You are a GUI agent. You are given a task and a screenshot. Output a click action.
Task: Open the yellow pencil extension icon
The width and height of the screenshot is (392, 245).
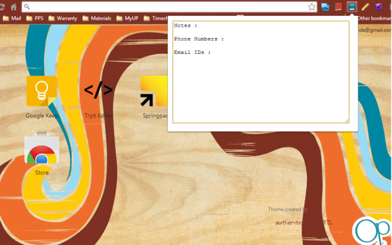pyautogui.click(x=365, y=7)
